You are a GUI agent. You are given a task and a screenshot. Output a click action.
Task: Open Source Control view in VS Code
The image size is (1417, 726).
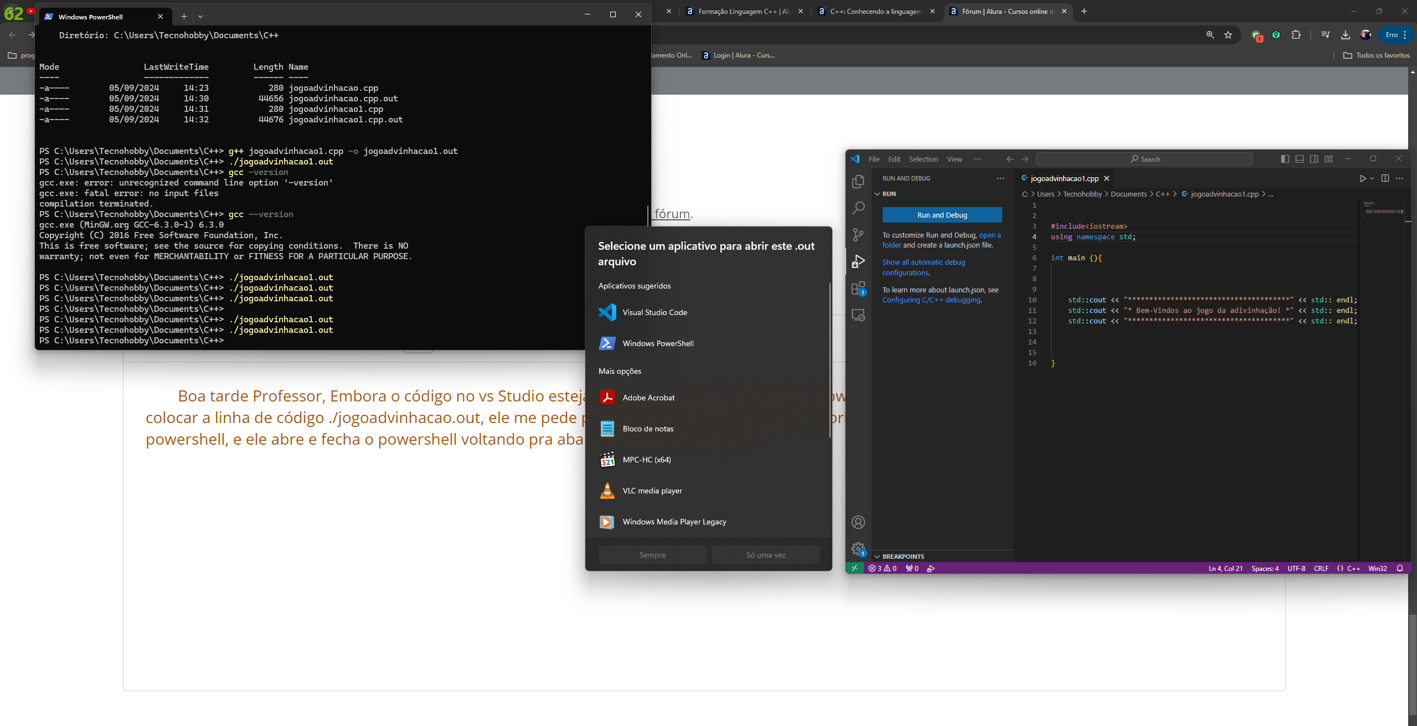tap(858, 235)
